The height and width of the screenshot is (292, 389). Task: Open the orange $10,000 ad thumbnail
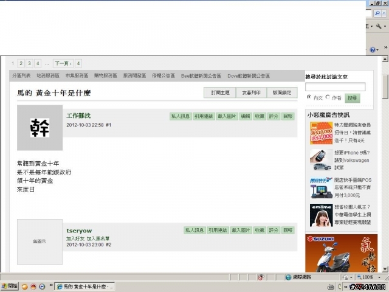322,133
